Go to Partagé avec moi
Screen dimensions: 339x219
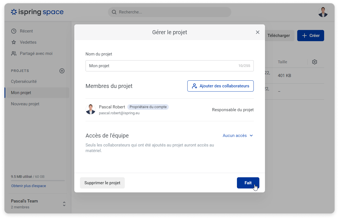[x=36, y=53]
